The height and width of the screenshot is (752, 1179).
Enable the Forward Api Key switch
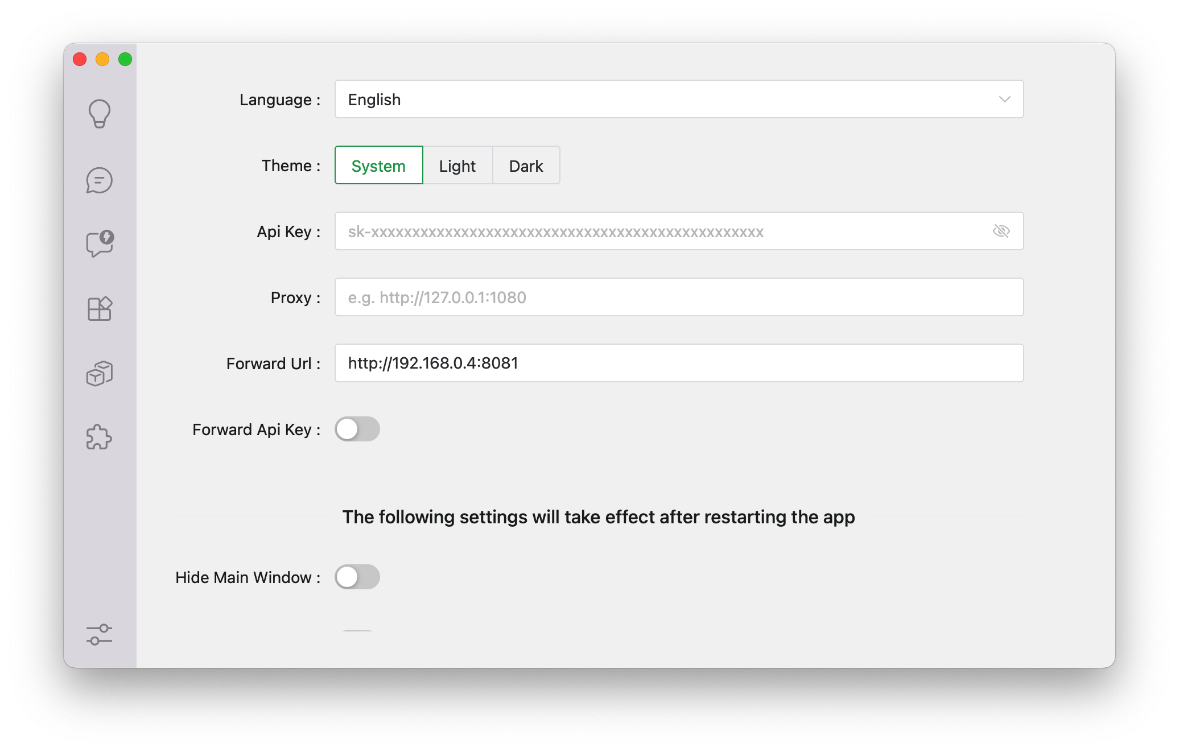pos(357,429)
